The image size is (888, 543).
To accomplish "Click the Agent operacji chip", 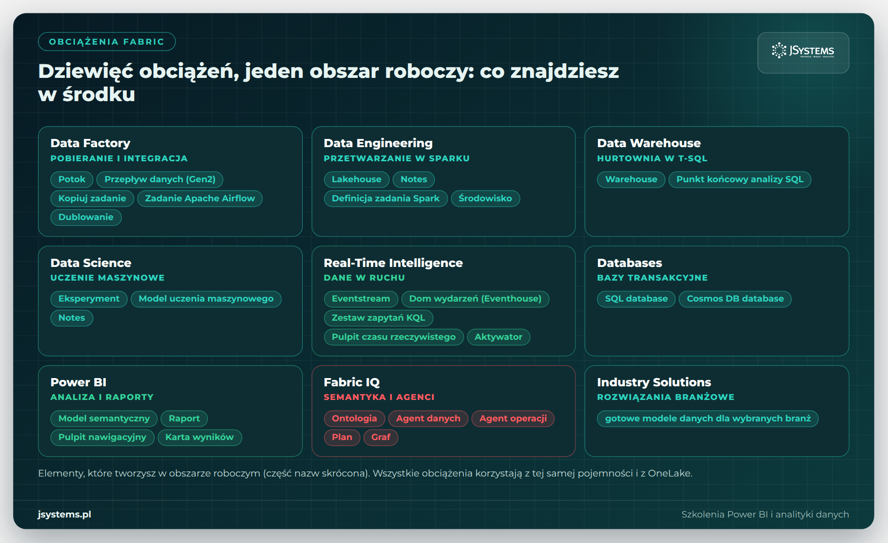I will (x=513, y=419).
